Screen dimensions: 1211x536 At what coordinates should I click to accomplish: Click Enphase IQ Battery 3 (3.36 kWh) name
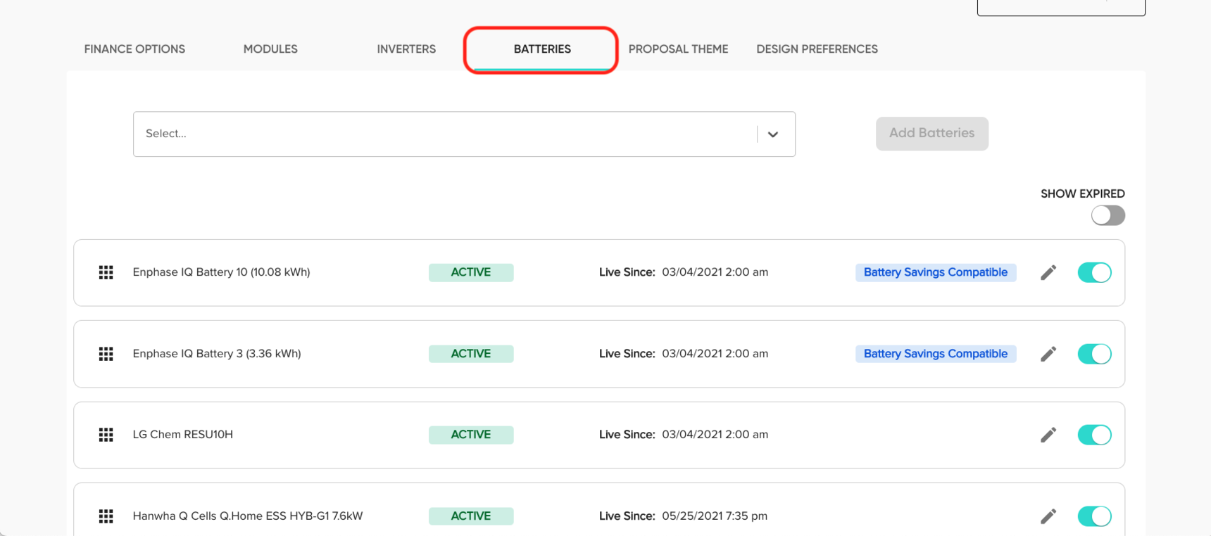pos(217,354)
